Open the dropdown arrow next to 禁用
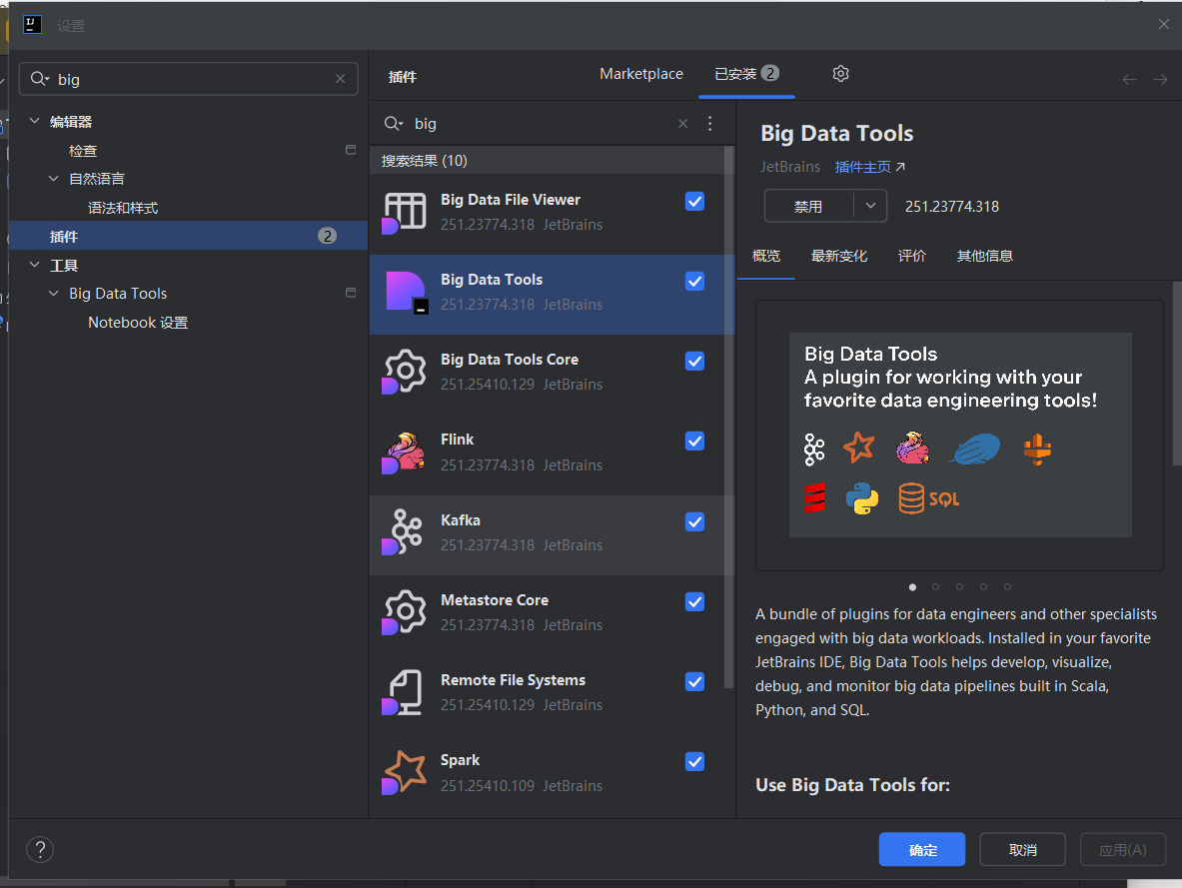Image resolution: width=1182 pixels, height=888 pixels. pyautogui.click(x=870, y=206)
